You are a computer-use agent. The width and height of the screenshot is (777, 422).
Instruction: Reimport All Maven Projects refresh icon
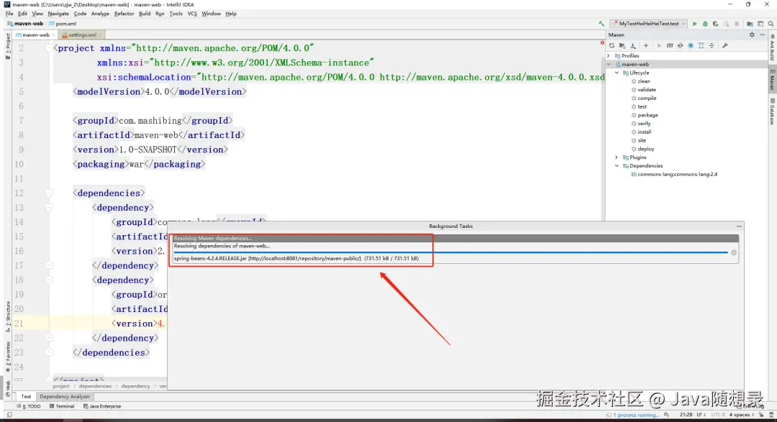(x=612, y=45)
